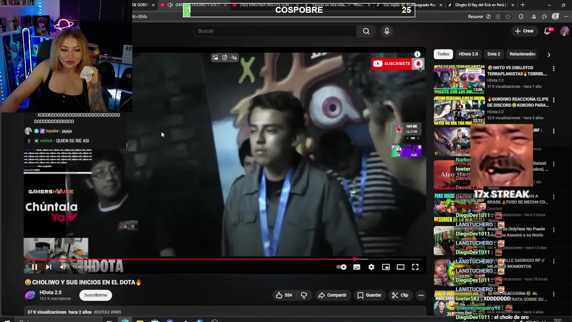This screenshot has height=322, width=572.
Task: Mute the video player volume
Action: coord(63,267)
